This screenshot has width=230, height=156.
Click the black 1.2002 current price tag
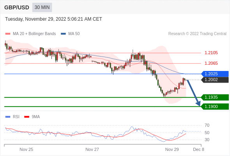coord(215,80)
